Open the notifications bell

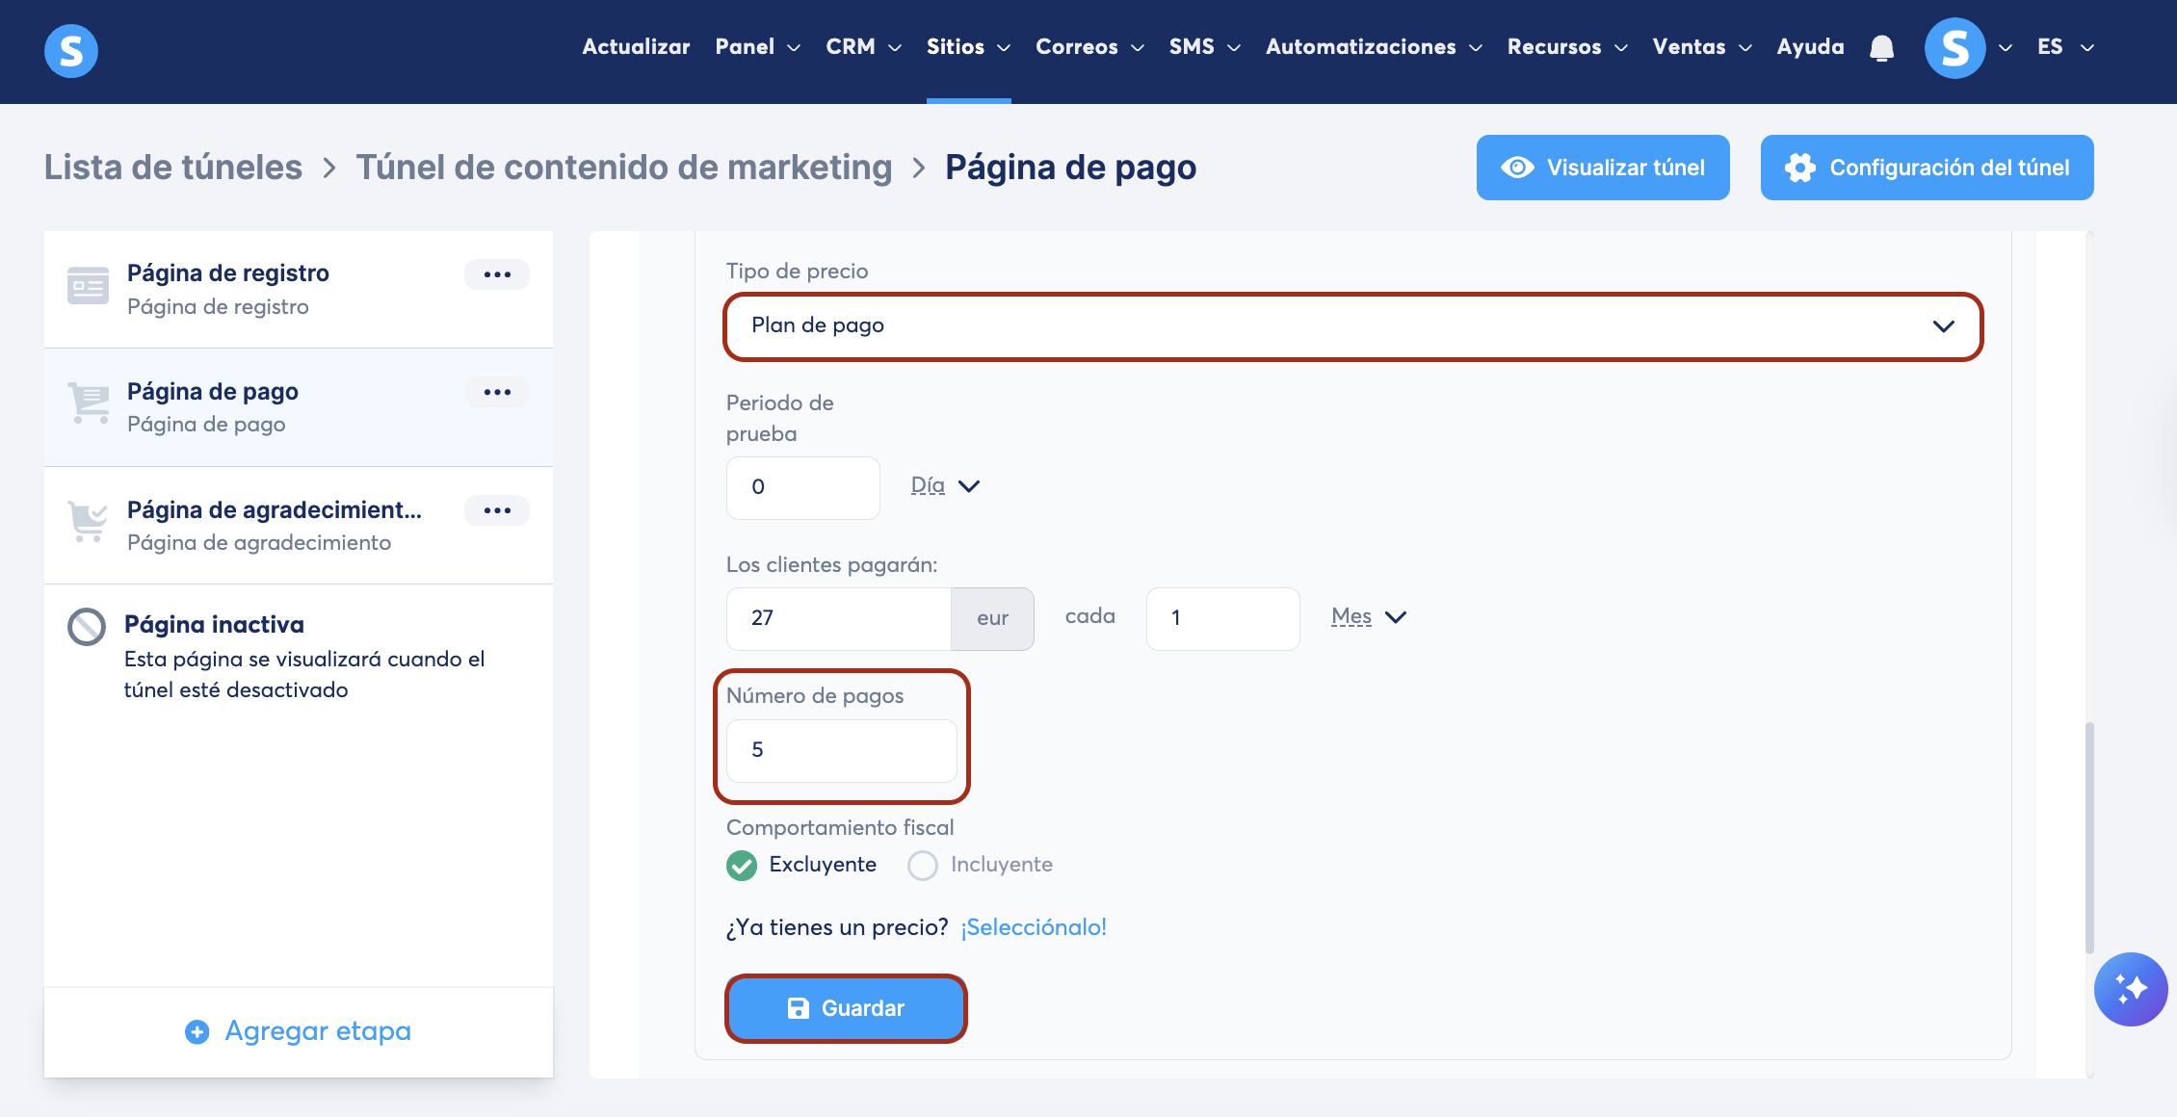(1881, 48)
